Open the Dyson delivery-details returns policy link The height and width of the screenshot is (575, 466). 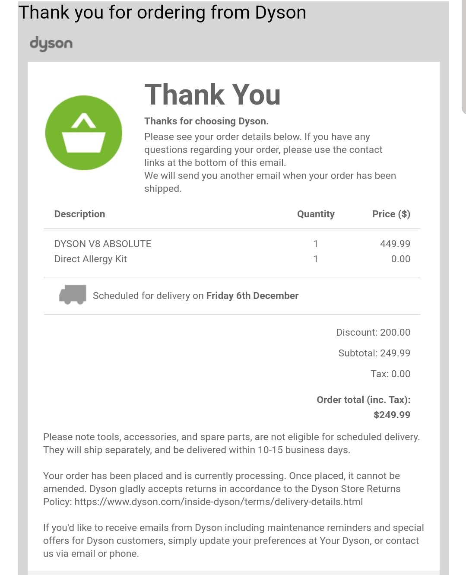[x=219, y=502]
